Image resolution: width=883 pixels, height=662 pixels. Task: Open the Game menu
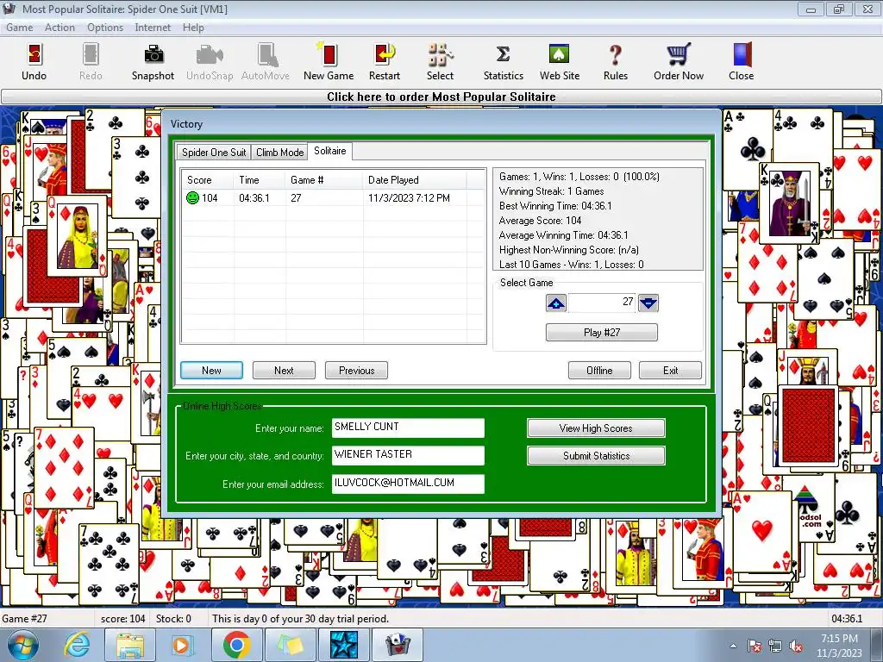tap(20, 28)
